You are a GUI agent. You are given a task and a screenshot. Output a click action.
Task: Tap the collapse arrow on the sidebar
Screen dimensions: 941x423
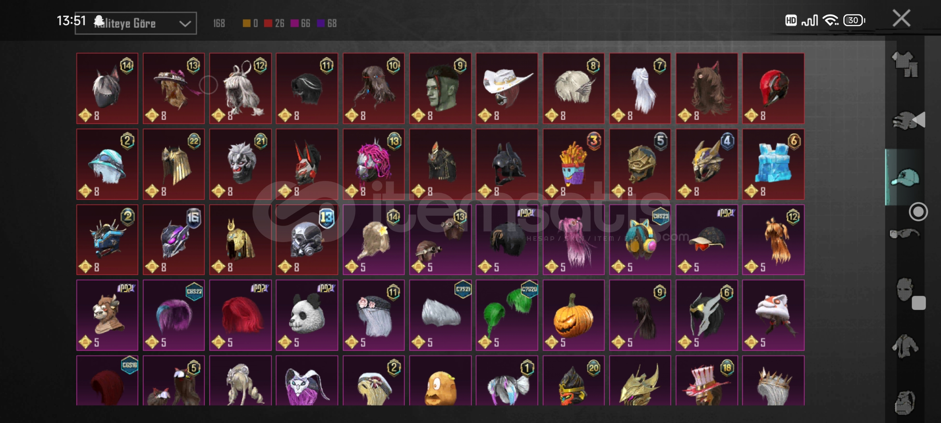(x=919, y=119)
